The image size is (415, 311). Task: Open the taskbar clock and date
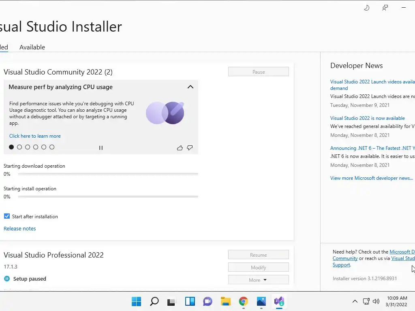(396, 301)
